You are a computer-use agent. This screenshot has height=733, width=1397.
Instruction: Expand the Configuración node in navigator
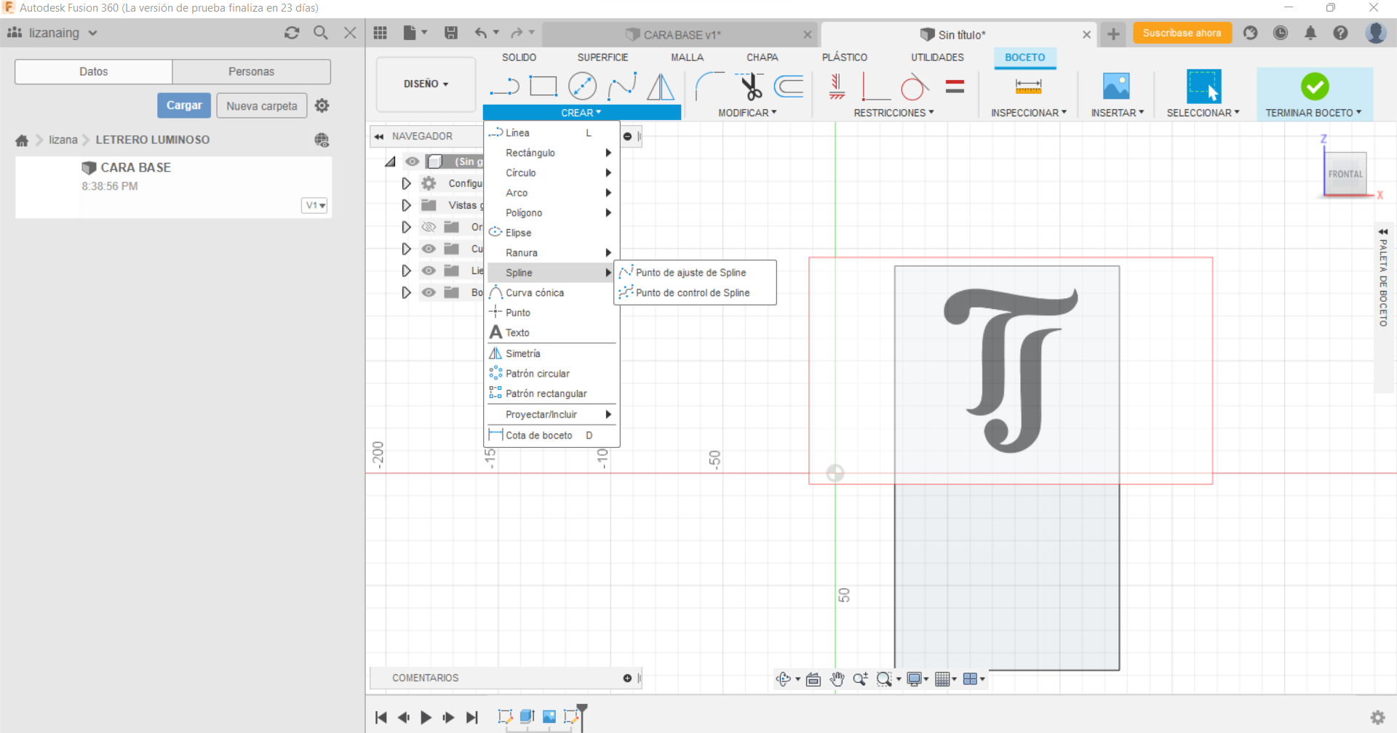[406, 183]
